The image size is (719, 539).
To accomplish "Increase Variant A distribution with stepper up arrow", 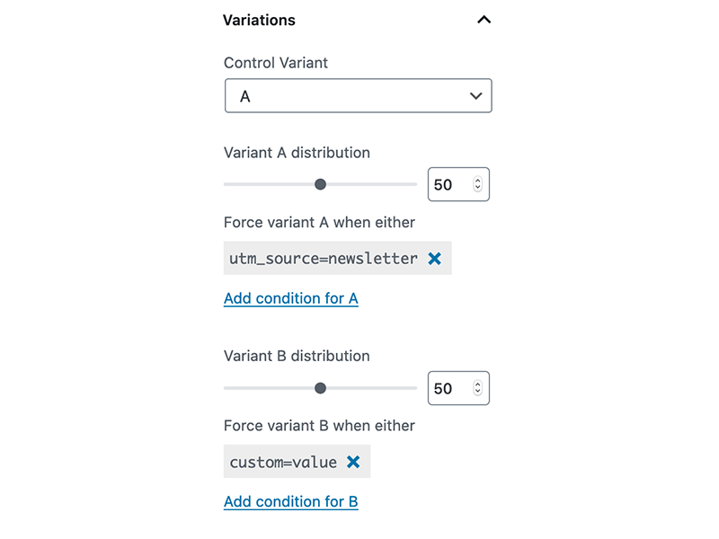I will (x=478, y=181).
